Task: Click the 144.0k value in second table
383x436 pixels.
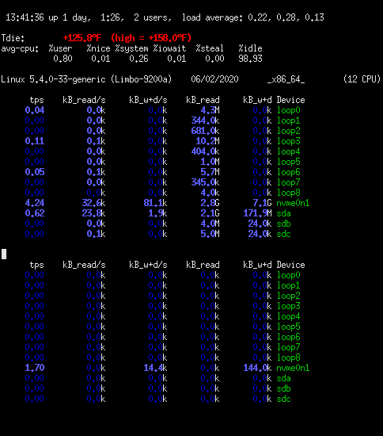Action: pos(257,368)
